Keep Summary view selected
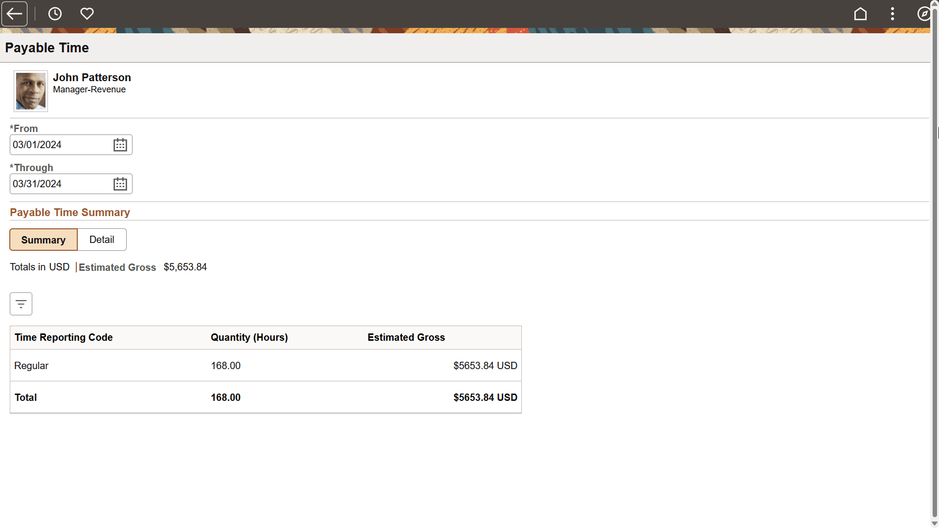This screenshot has height=528, width=939. point(43,240)
